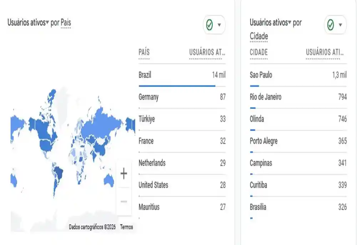The height and width of the screenshot is (245, 357).
Task: Select Germany in the country list
Action: click(x=149, y=97)
